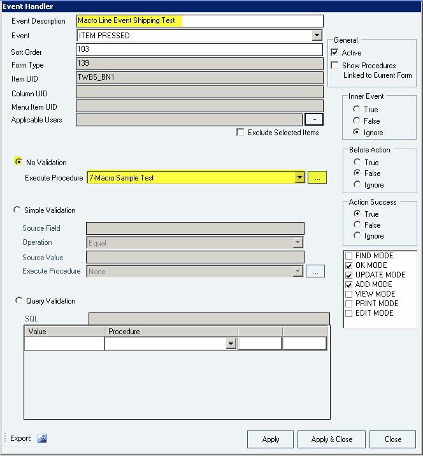The image size is (423, 456).
Task: Enable FIND MODE checkbox
Action: [348, 256]
